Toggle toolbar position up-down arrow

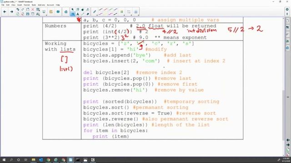(287, 14)
